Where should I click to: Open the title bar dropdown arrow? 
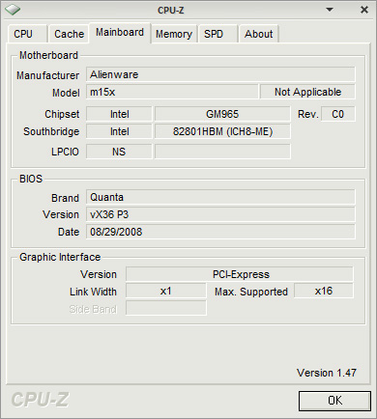pos(330,10)
